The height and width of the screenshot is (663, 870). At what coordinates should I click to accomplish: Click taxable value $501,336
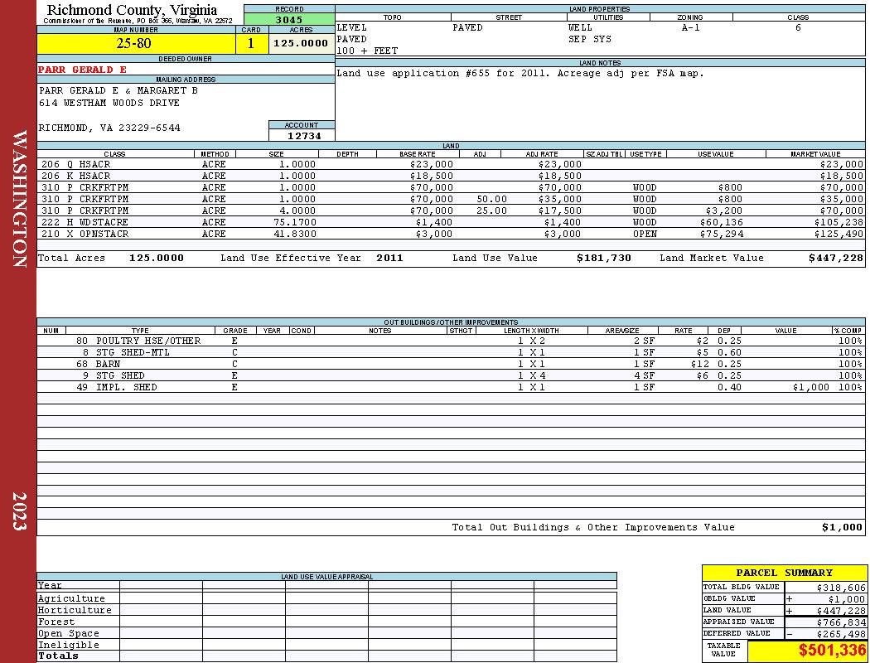[x=832, y=651]
